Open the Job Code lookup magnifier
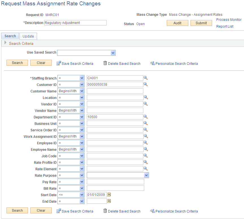 pyautogui.click(x=146, y=156)
